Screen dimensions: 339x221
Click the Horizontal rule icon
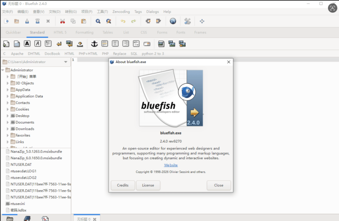tap(105, 44)
